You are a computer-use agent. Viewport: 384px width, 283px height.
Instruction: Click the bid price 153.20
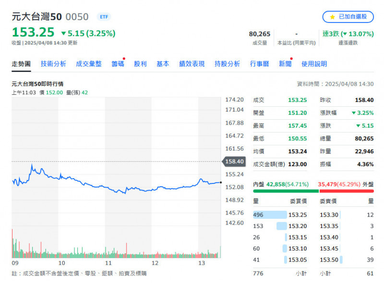(x=298, y=226)
